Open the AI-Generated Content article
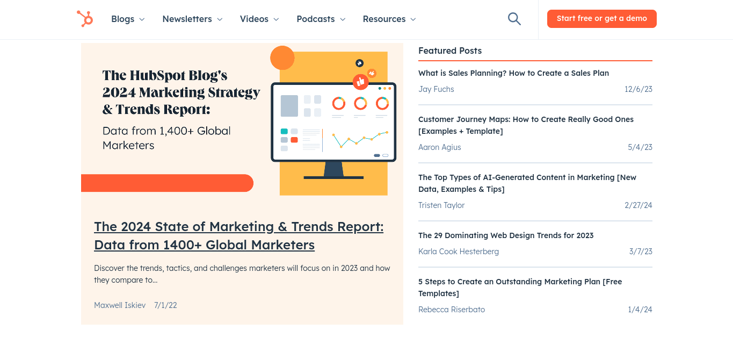Screen dimensions: 733x337 (x=527, y=183)
